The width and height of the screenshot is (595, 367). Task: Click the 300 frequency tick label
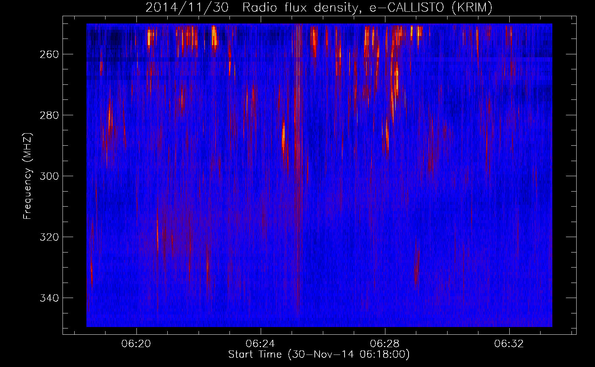49,176
